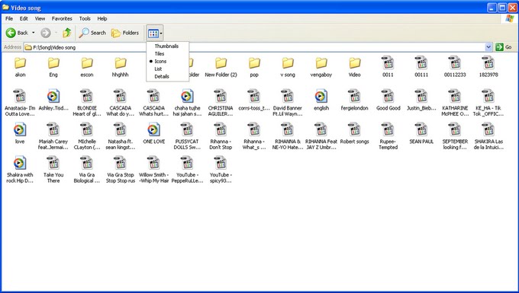The width and height of the screenshot is (519, 293).
Task: Maximize the Video song window
Action: (502, 8)
